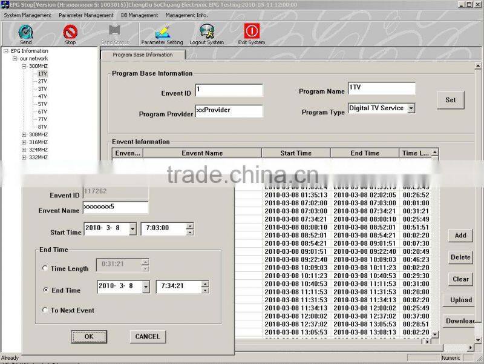
Task: Open Parameter Setting from the toolbar
Action: click(x=162, y=30)
